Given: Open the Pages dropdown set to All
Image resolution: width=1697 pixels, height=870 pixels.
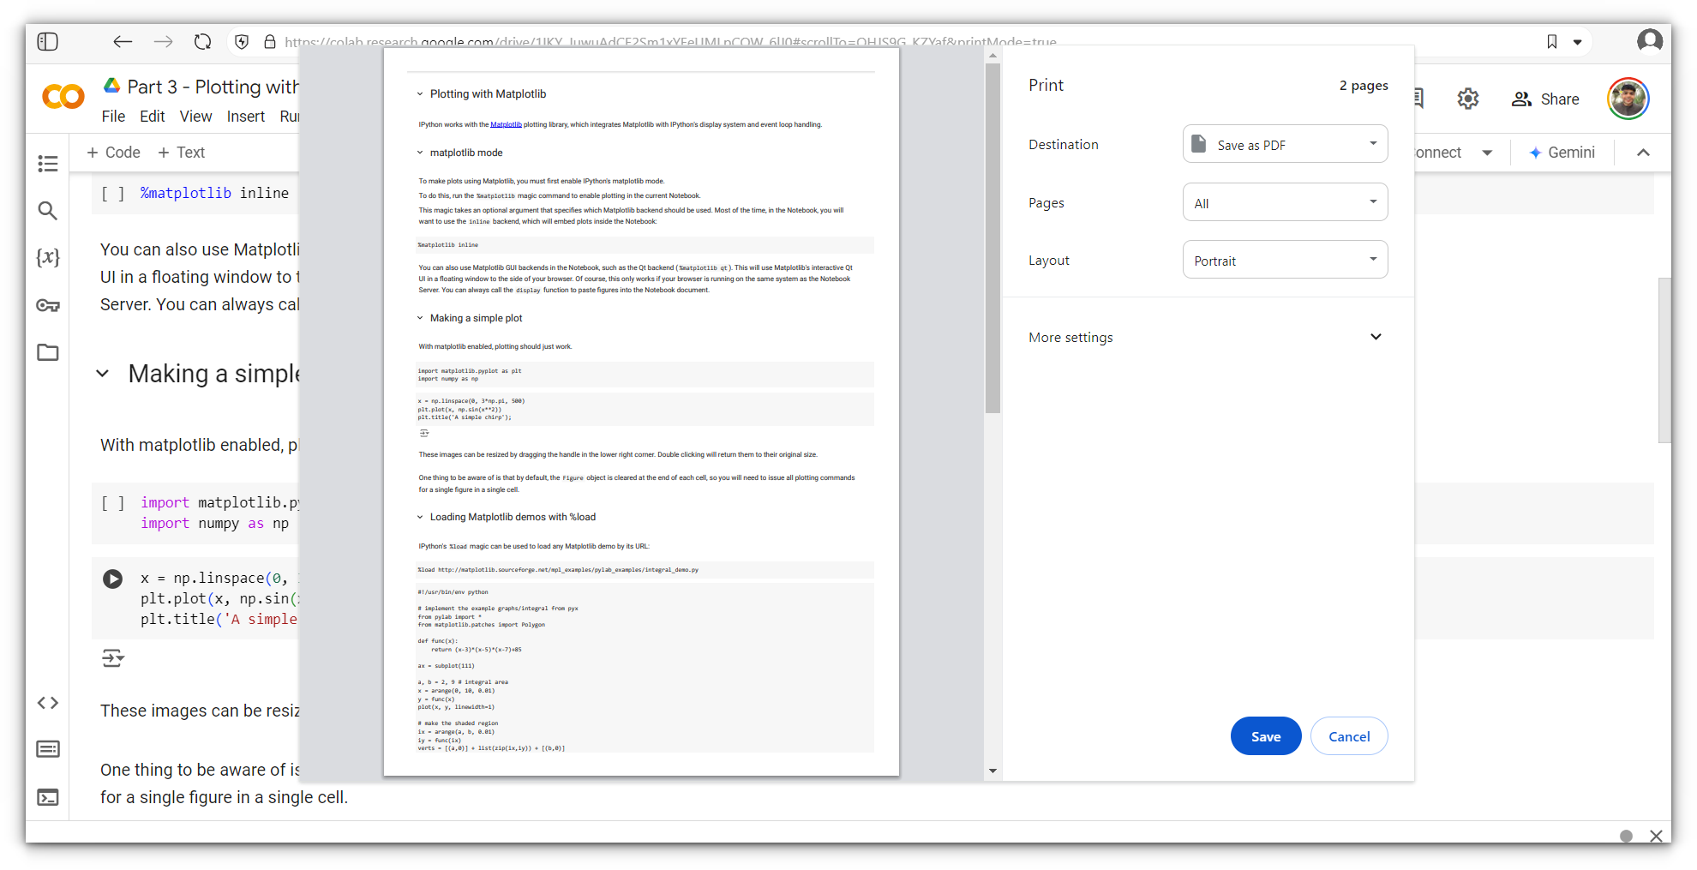Looking at the screenshot, I should point(1284,203).
